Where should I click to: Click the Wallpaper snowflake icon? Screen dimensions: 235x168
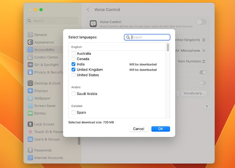point(30,98)
